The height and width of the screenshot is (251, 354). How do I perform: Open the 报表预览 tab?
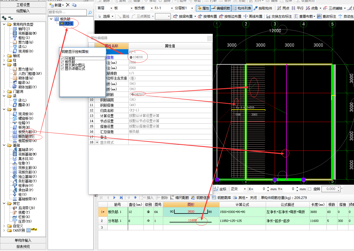(x=23, y=247)
